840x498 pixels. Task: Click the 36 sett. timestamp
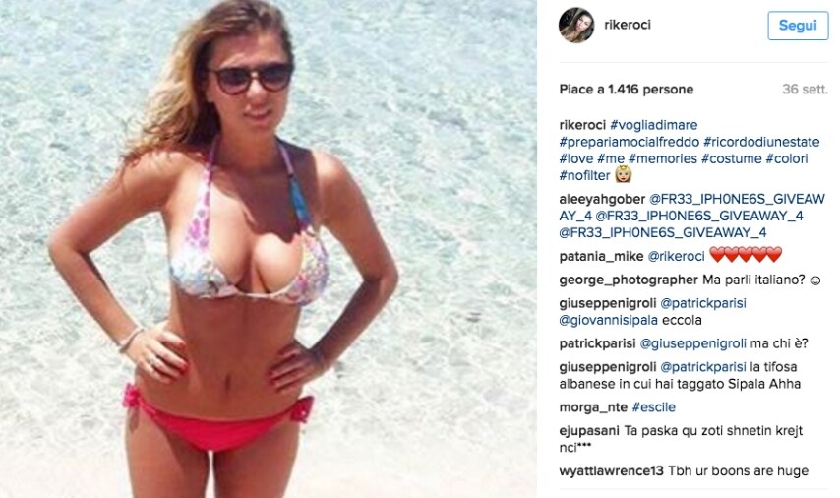805,89
